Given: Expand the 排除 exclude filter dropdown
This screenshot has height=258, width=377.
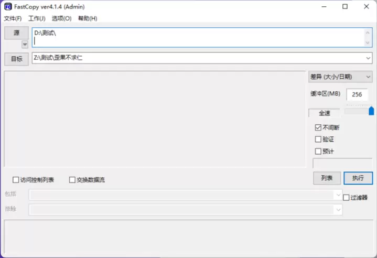Looking at the screenshot, I should (x=338, y=210).
